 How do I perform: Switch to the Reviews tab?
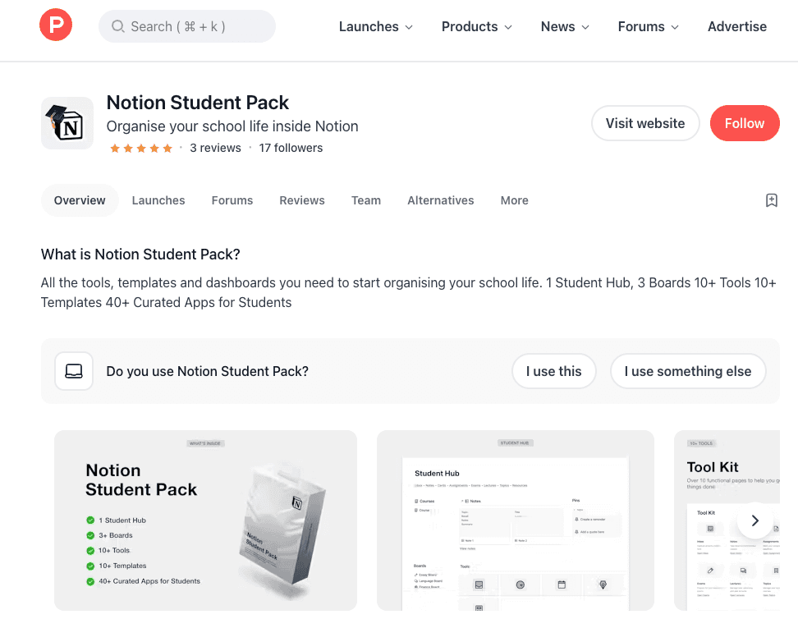(302, 200)
